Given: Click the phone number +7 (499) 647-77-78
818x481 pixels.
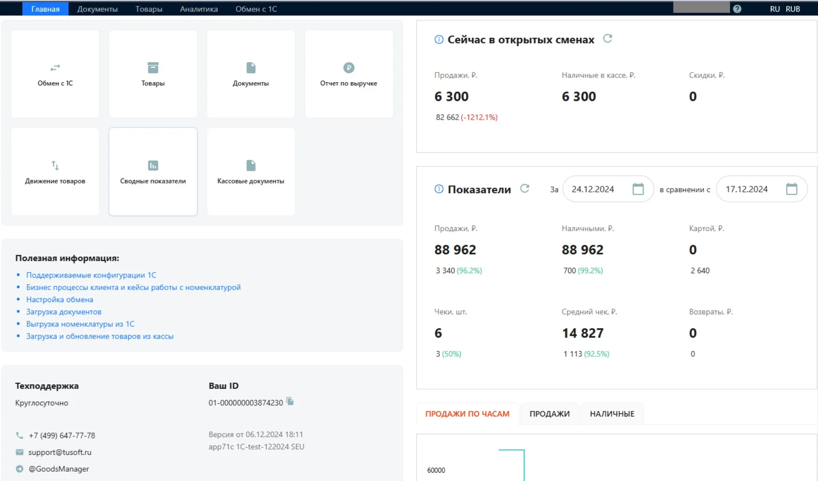Looking at the screenshot, I should coord(62,435).
